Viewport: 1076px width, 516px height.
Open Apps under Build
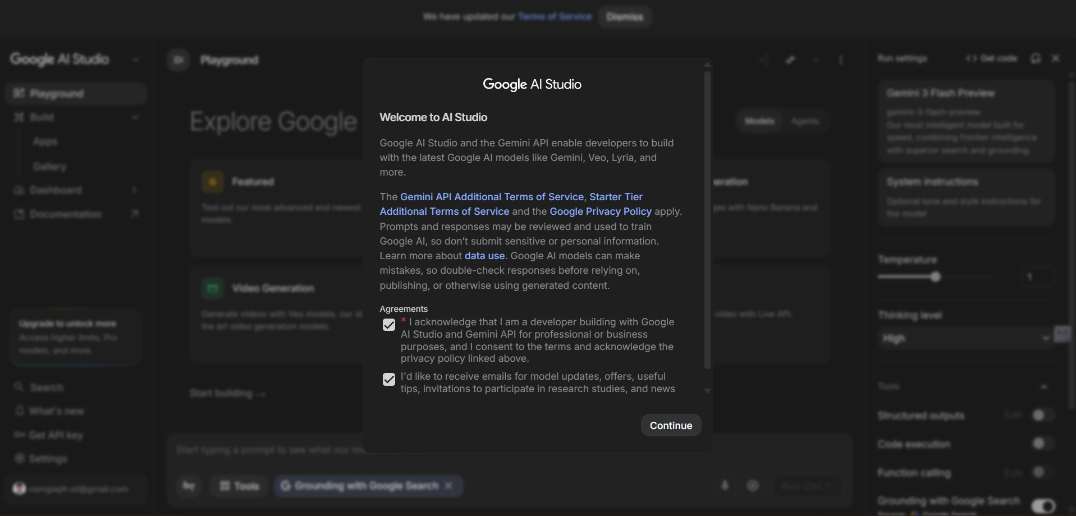(x=45, y=141)
